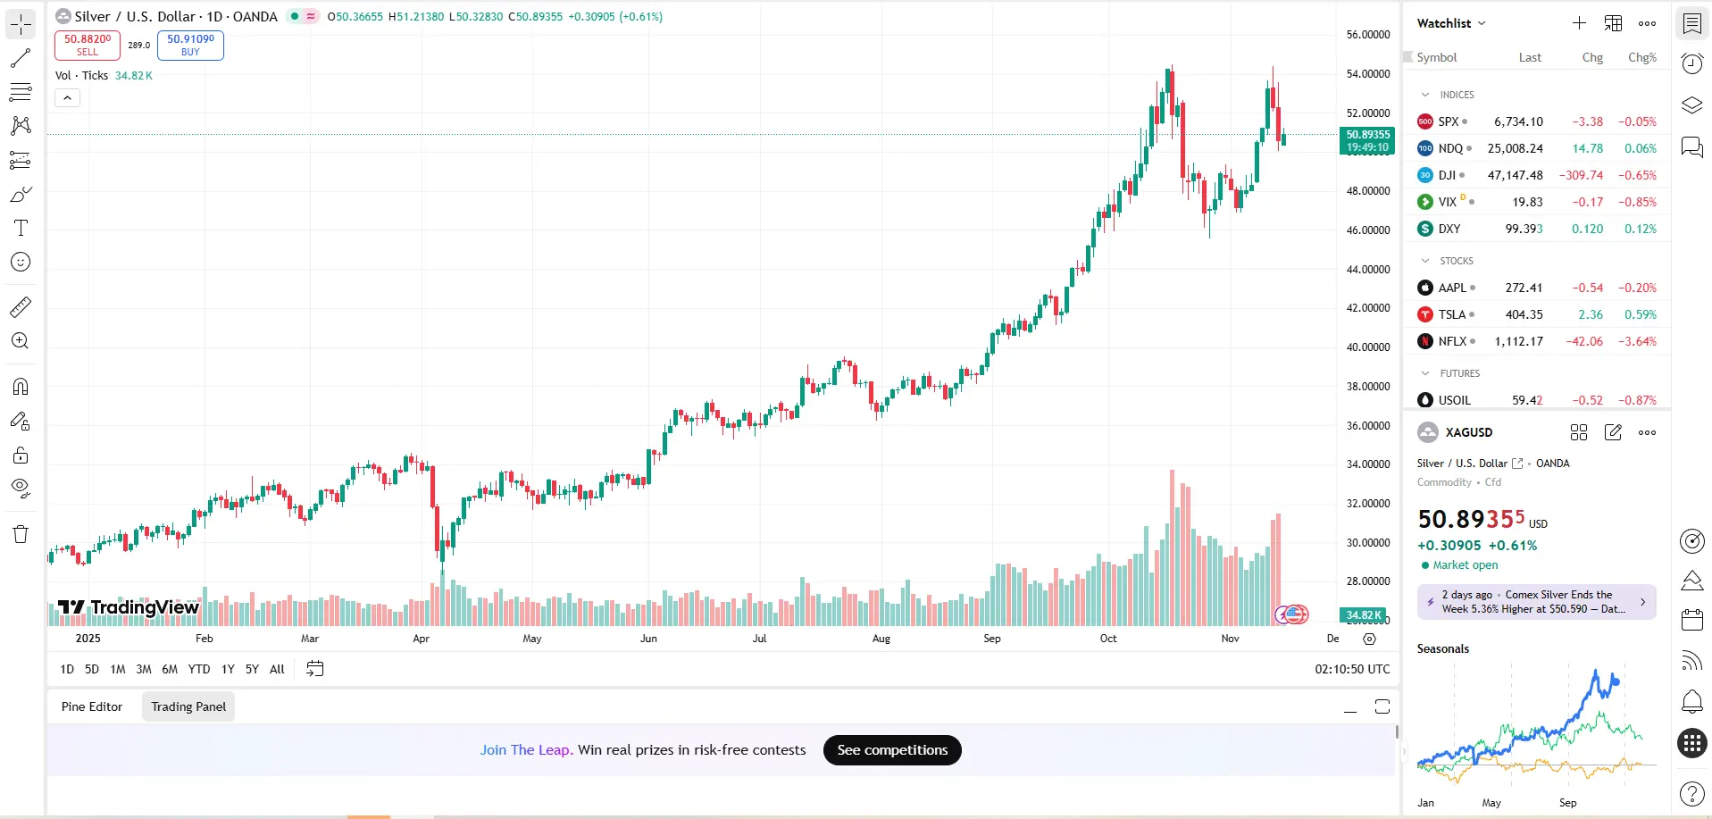Toggle hide all drawings eye icon
This screenshot has width=1712, height=819.
click(21, 488)
